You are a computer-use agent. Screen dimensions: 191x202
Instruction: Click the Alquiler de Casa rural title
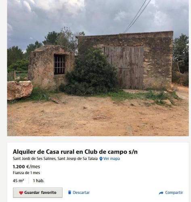pyautogui.click(x=75, y=152)
